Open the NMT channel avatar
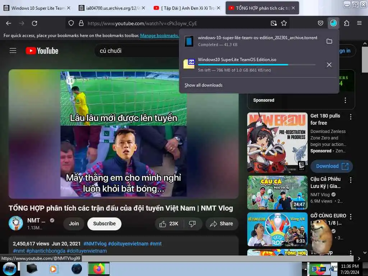The image size is (368, 276). (16, 223)
